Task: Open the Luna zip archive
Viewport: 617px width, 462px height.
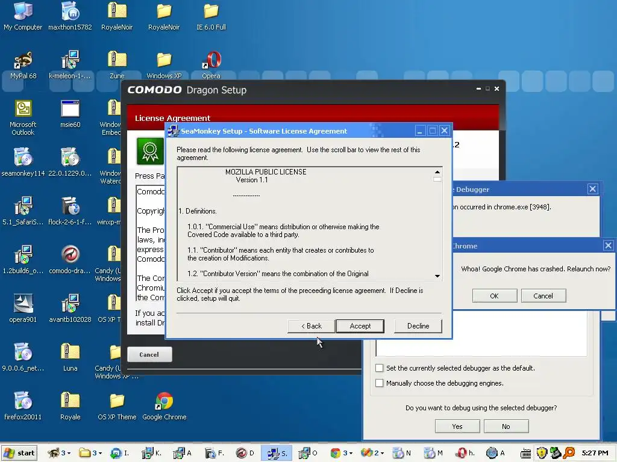Action: [70, 357]
